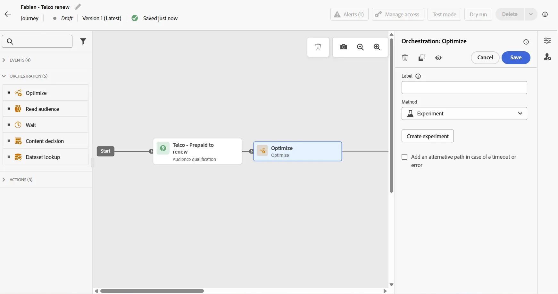Click the Manage access button
Image resolution: width=558 pixels, height=294 pixels.
click(398, 14)
